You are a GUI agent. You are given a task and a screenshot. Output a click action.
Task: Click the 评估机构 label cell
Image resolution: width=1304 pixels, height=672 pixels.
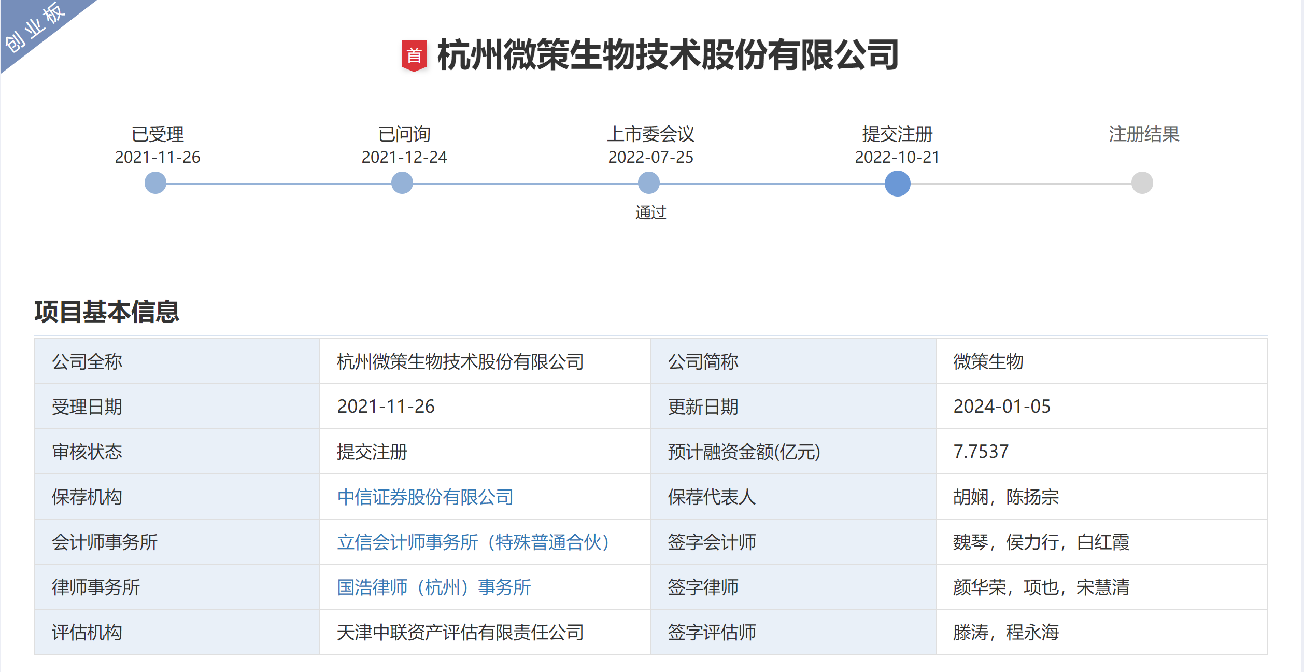pyautogui.click(x=177, y=632)
